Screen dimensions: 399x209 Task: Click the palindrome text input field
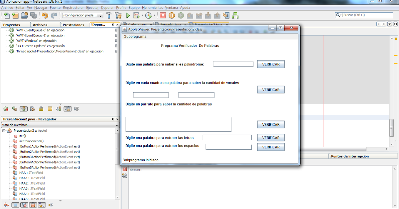[x=233, y=64]
